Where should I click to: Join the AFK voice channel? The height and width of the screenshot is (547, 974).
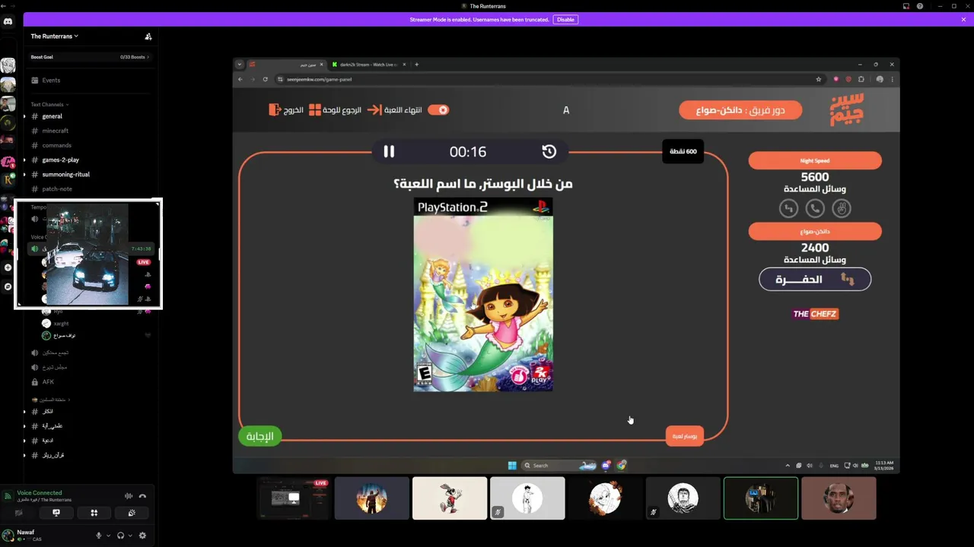(90, 381)
